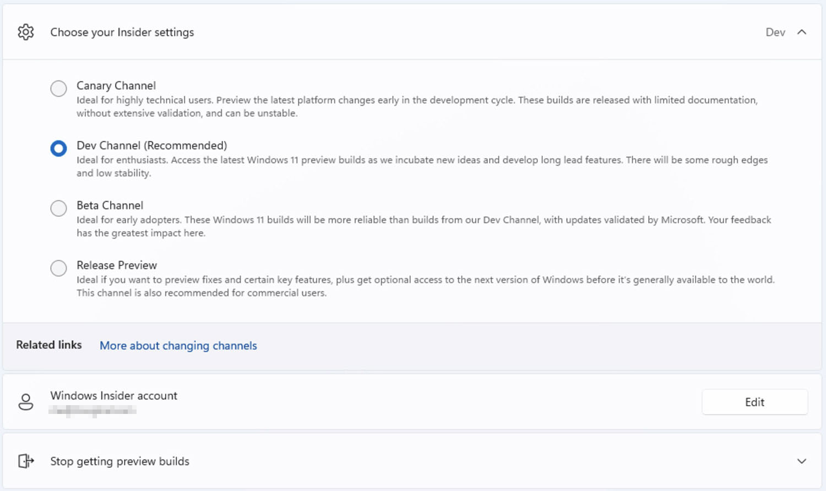Click the Edit button for Insider account
This screenshot has width=826, height=491.
(x=754, y=402)
